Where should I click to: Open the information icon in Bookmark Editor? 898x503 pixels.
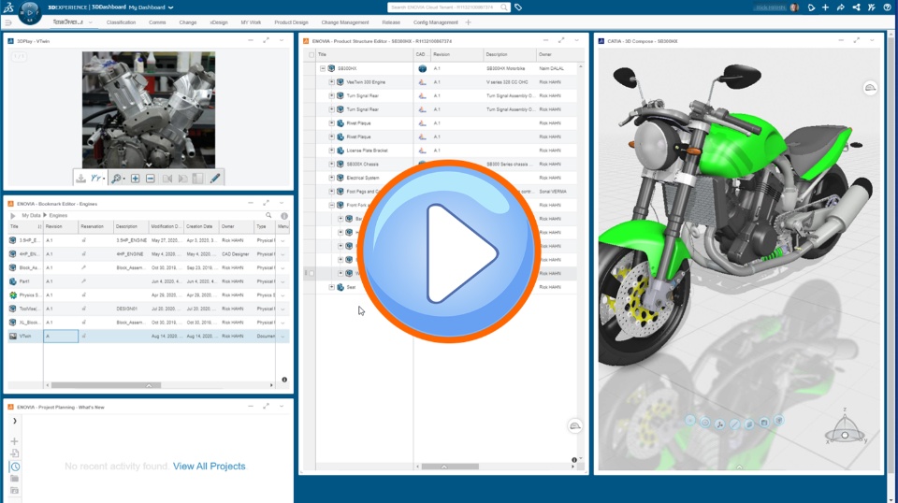[284, 216]
